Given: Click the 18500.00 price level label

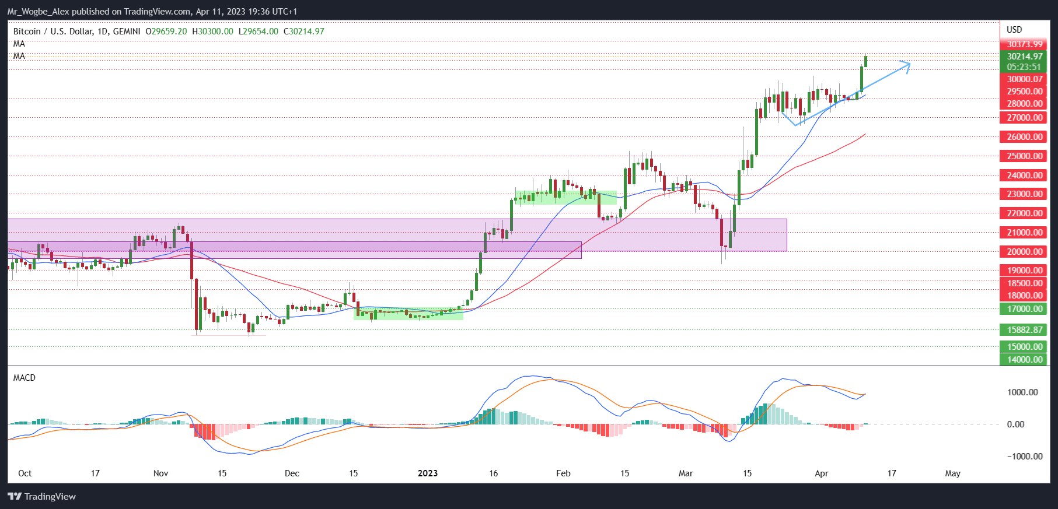Looking at the screenshot, I should tap(1024, 283).
